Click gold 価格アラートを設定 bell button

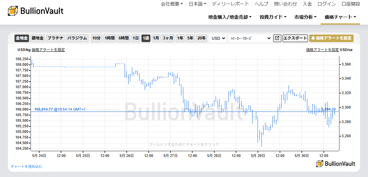(331, 38)
